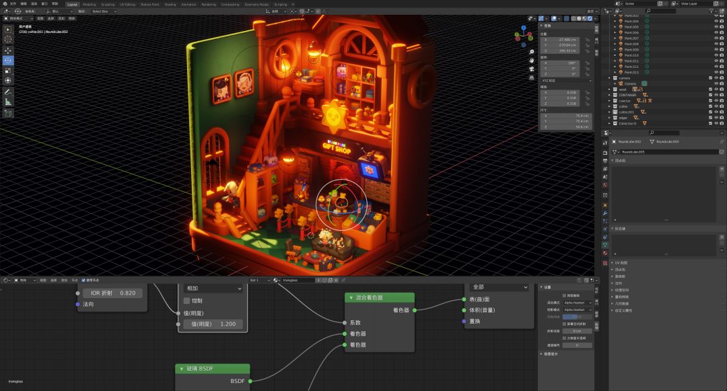Pick the Measure tool in the left toolbar
The width and height of the screenshot is (727, 391).
8,102
